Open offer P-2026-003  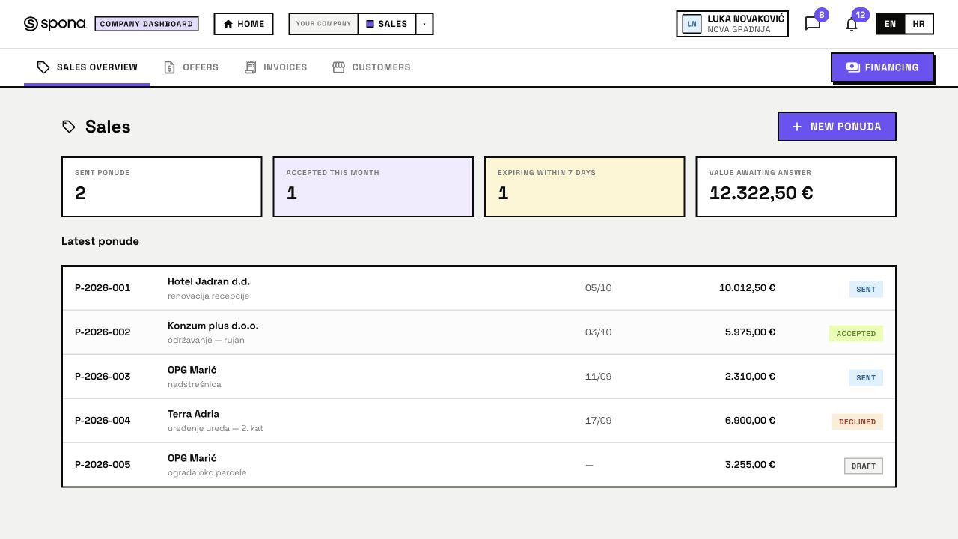479,377
